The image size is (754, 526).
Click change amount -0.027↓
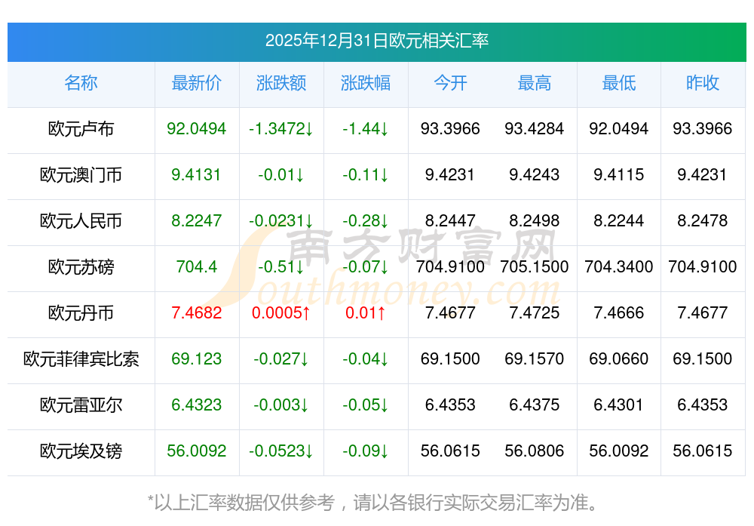pyautogui.click(x=280, y=359)
